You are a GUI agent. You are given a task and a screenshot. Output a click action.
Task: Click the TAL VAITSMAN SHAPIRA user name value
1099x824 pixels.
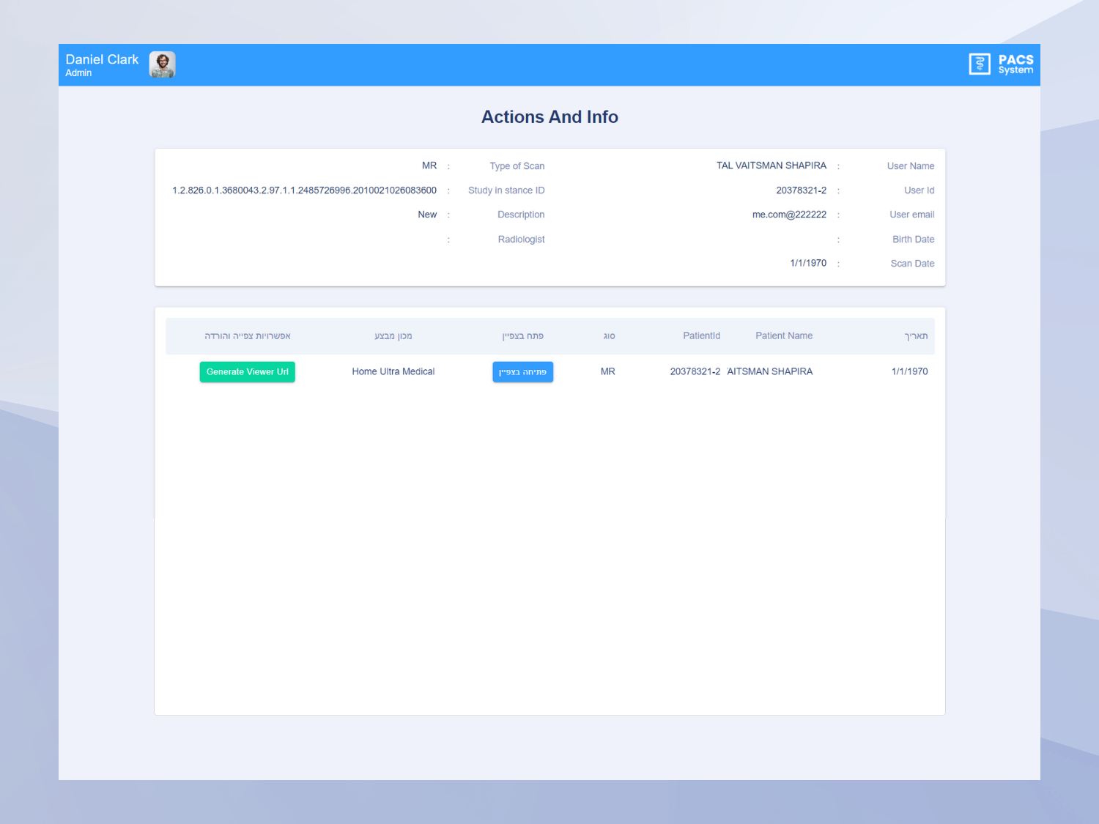[x=771, y=166]
